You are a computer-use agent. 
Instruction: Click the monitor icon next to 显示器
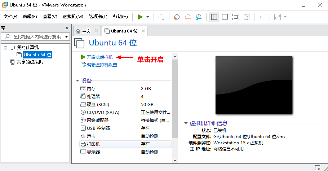83,152
